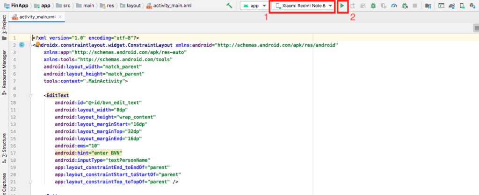479x195 pixels.
Task: Click the FinApp breadcrumb
Action: (x=16, y=6)
